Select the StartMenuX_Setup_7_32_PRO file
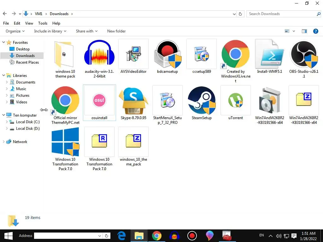This screenshot has height=242, width=323. point(167,105)
